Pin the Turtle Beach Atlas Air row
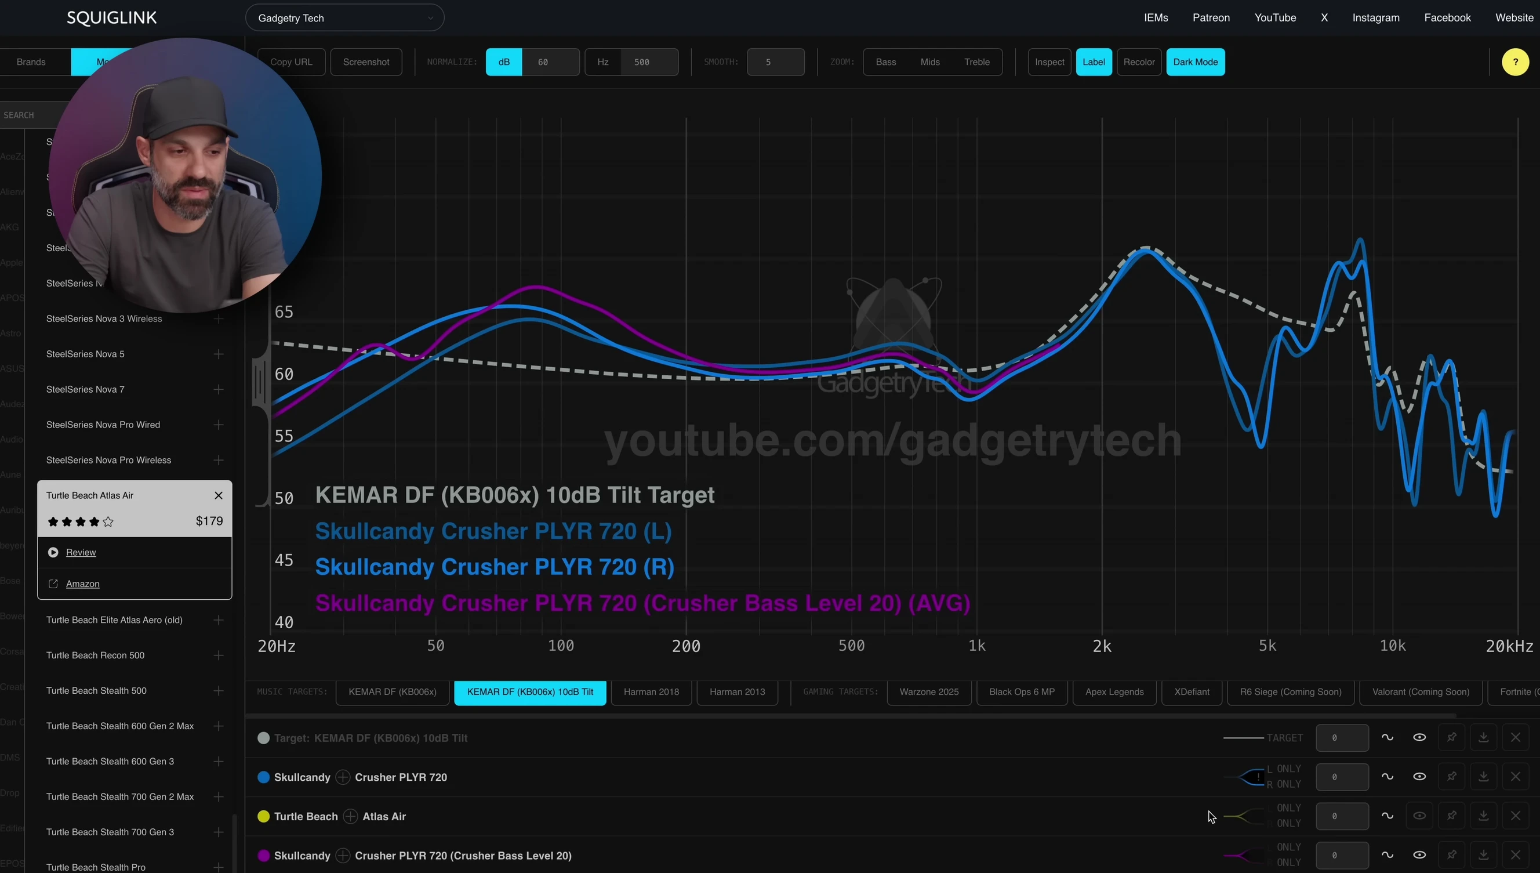 [x=1451, y=816]
